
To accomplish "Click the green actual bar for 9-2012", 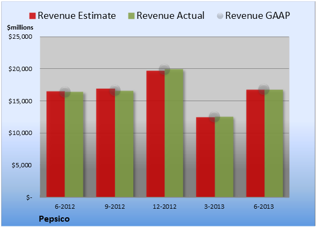I will [124, 144].
